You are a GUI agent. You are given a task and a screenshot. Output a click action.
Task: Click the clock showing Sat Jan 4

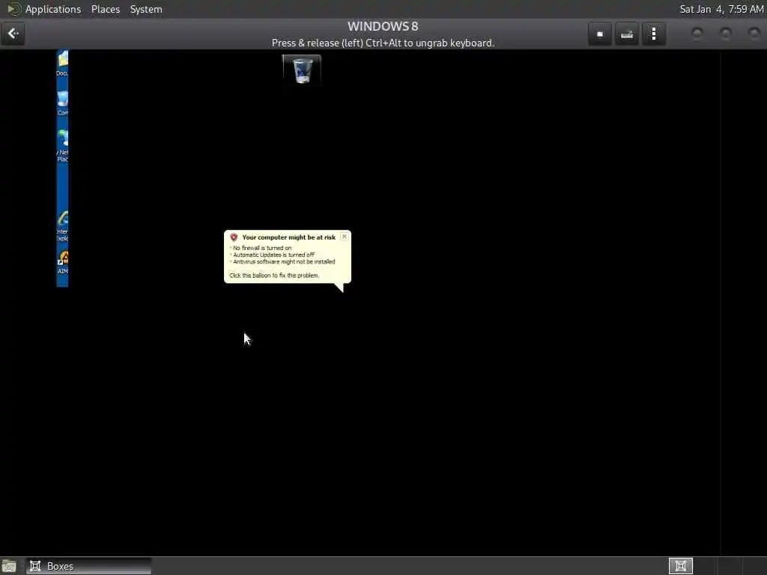click(x=721, y=9)
